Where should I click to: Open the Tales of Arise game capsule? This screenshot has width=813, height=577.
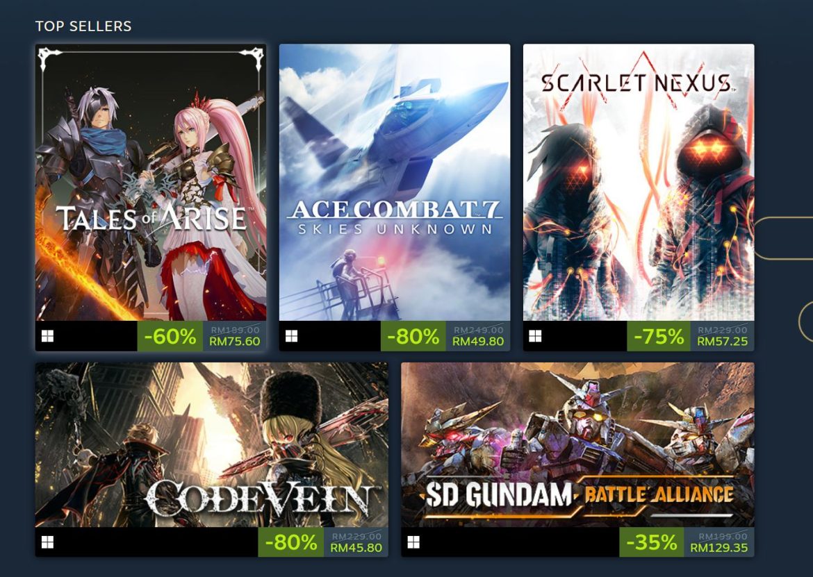tap(151, 183)
